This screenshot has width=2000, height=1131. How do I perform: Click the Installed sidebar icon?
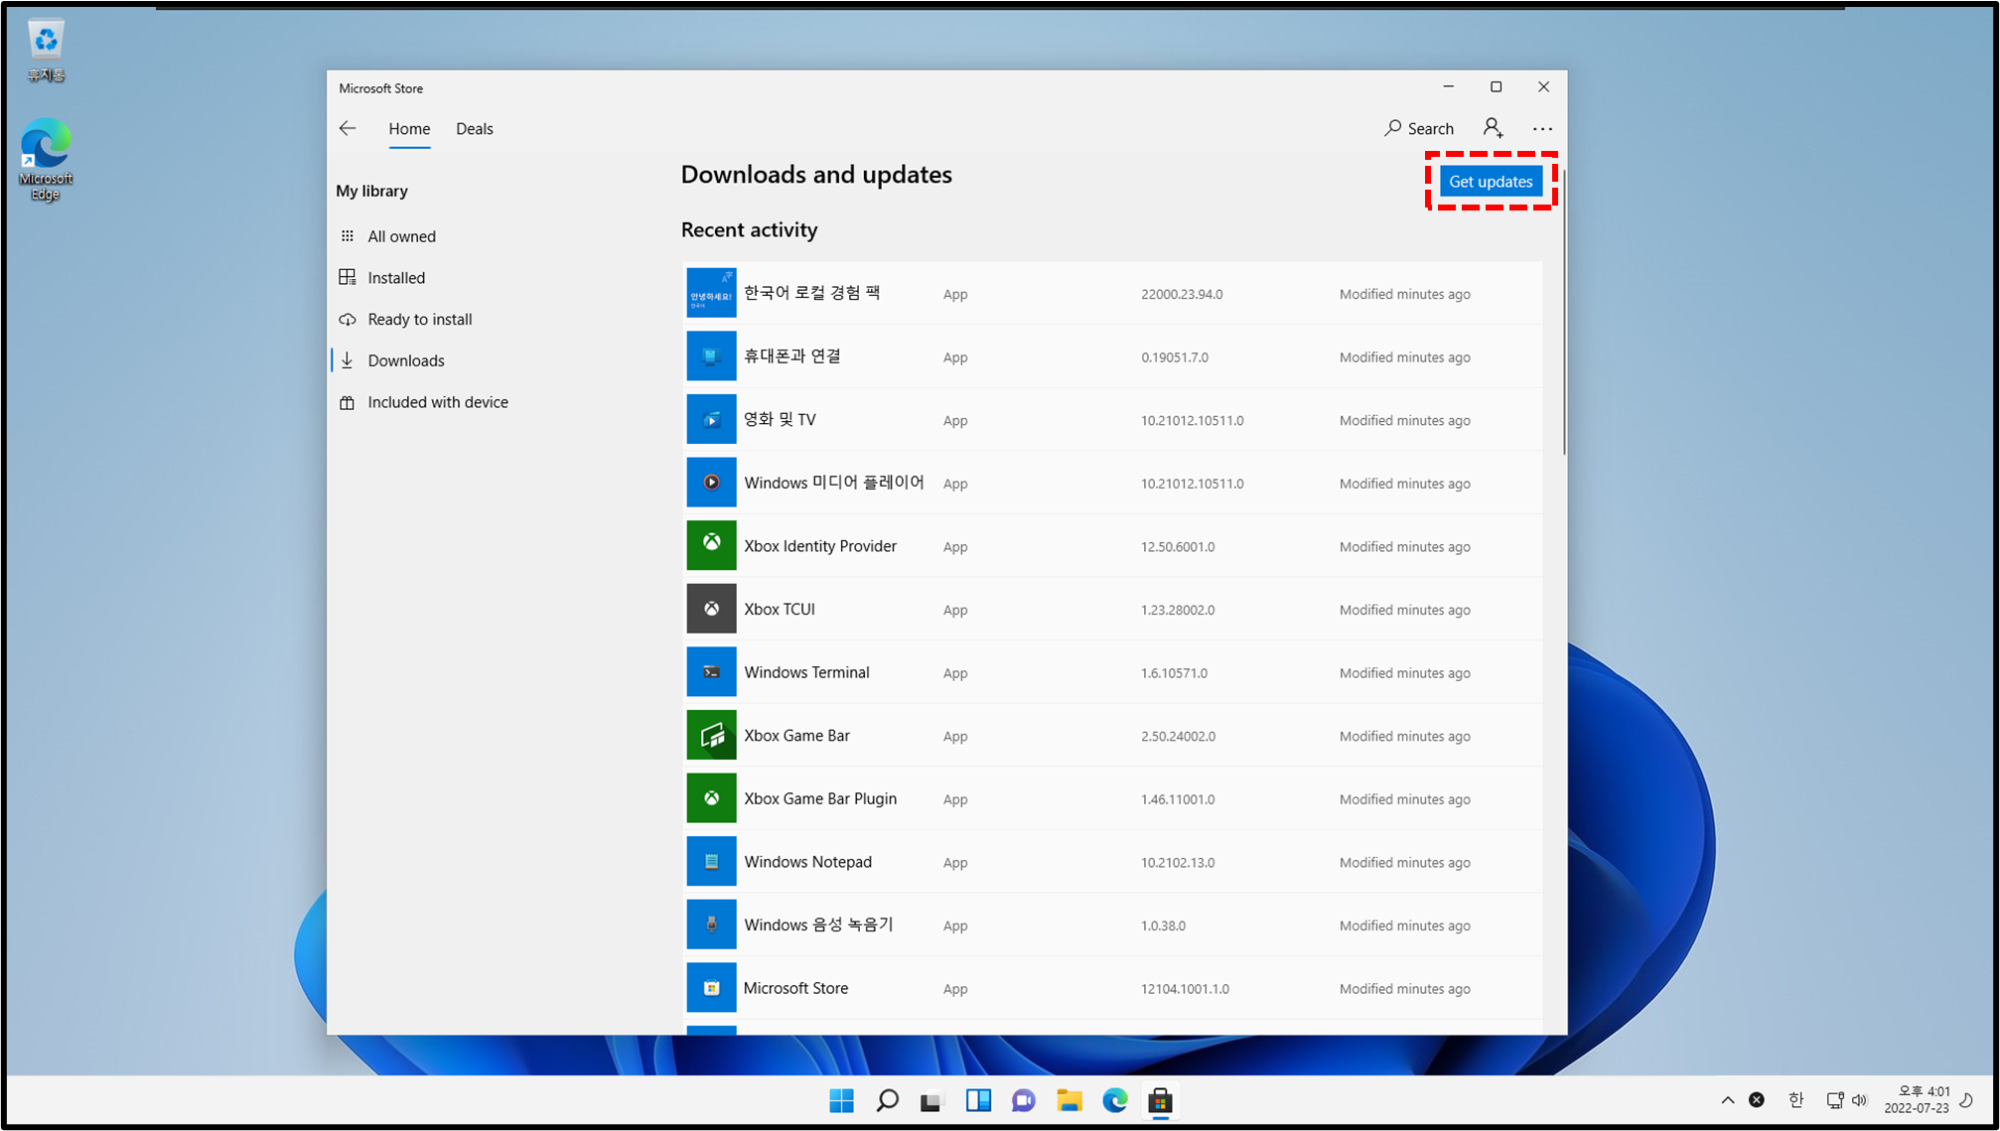[x=348, y=277]
